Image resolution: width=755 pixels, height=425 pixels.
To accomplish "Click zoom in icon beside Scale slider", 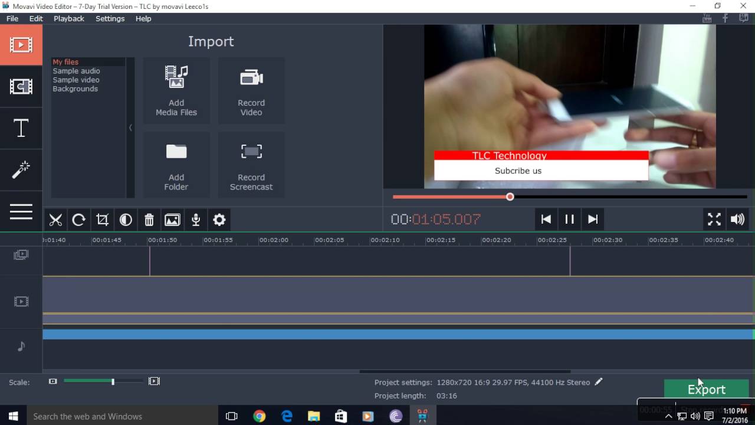I will tap(154, 381).
